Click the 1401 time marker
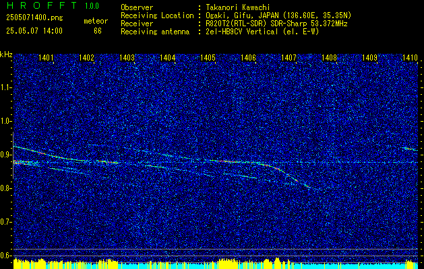Screen dimensions: 424x269 (x=46, y=57)
